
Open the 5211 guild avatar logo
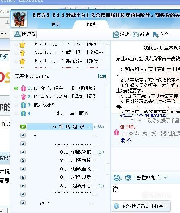coord(19,19)
